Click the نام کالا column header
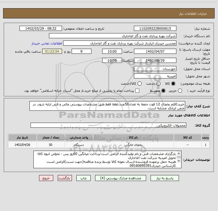Viewport: 218px width, 211px height. tap(133, 137)
